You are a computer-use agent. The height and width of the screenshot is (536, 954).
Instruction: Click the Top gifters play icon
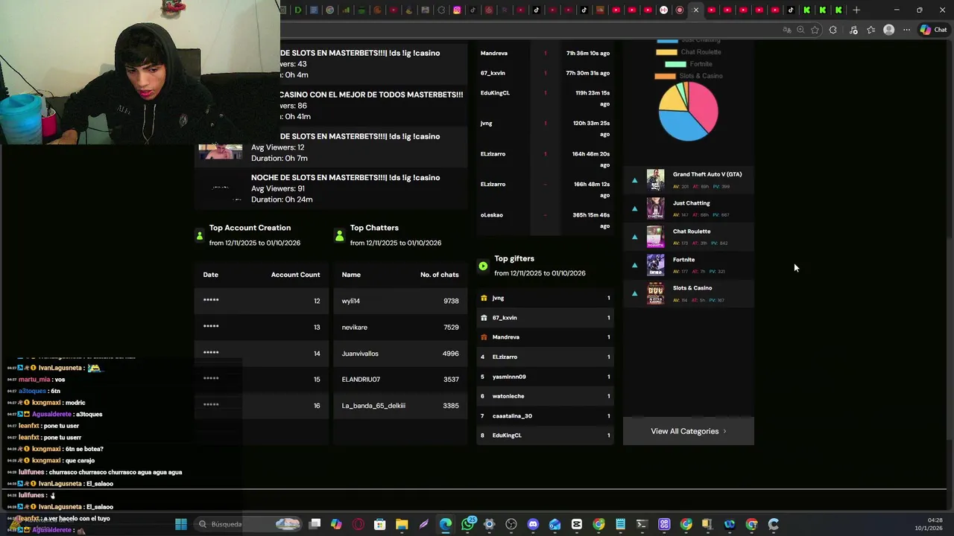point(483,266)
